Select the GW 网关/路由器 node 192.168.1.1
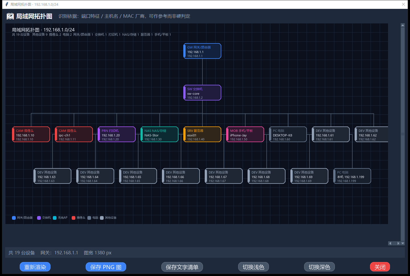 (x=202, y=51)
